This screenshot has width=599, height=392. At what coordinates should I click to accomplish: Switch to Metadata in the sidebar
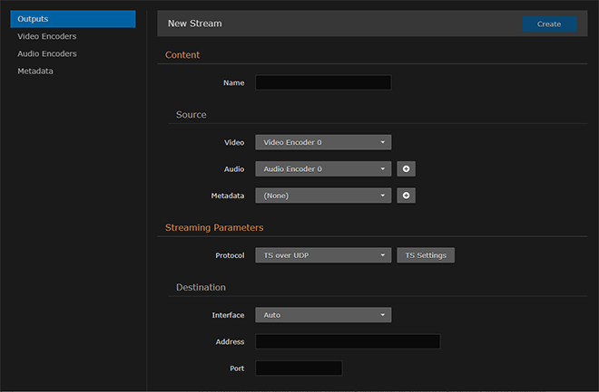35,71
